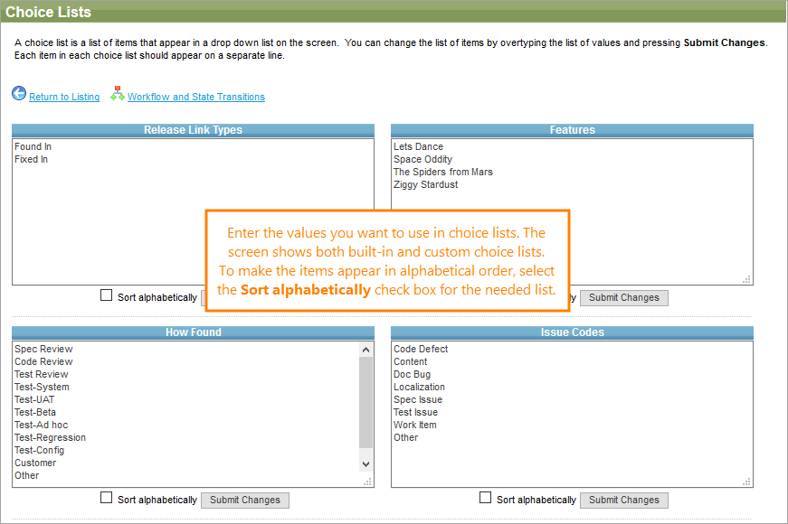This screenshot has width=788, height=524.
Task: Click 'Customer' in How Found
Action: point(35,463)
